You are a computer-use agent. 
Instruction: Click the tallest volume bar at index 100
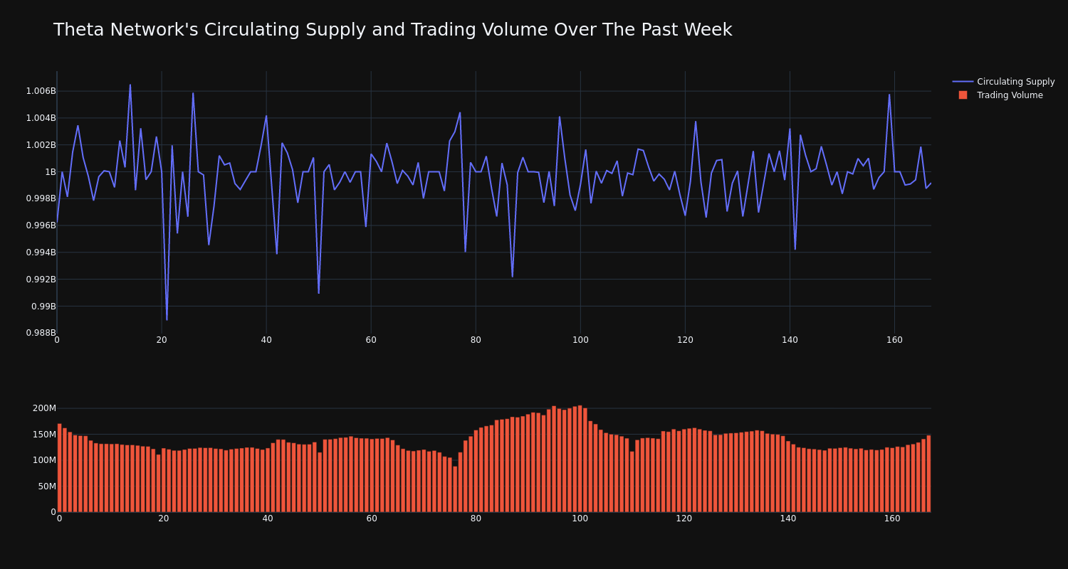[580, 459]
